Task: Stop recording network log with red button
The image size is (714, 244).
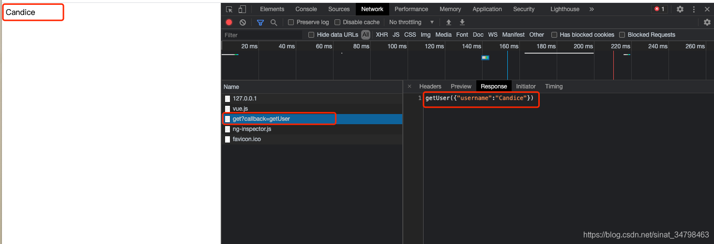Action: click(x=229, y=22)
